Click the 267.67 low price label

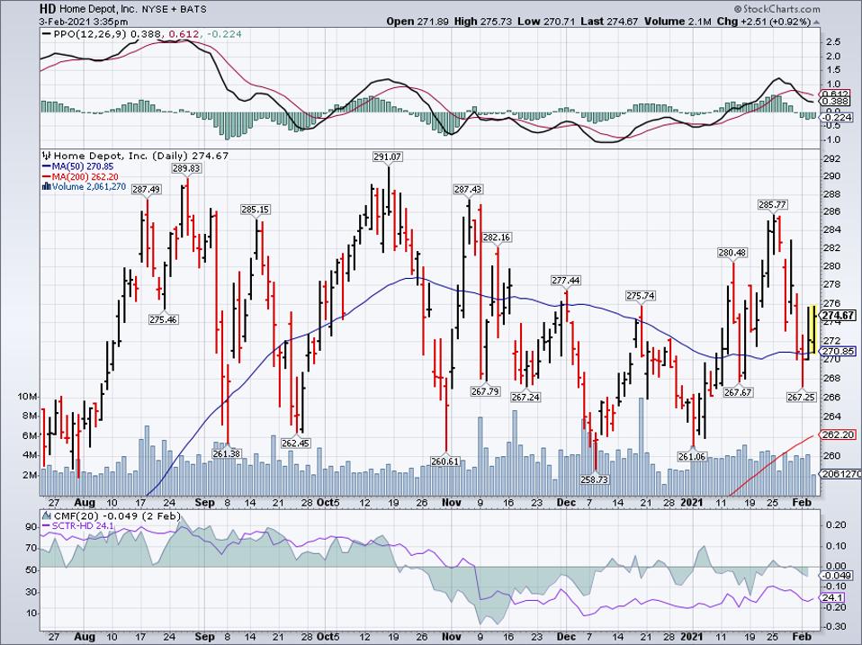click(738, 393)
